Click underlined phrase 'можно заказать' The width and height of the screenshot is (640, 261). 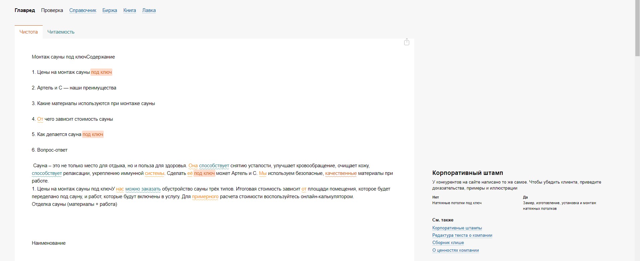pos(143,189)
